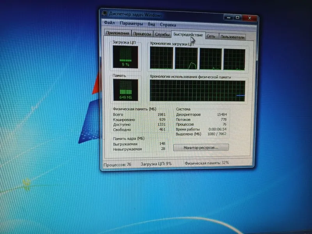Screen dimensions: 312x234
Task: Click the status bar Физическая память: 32% entry
Action: click(x=207, y=163)
